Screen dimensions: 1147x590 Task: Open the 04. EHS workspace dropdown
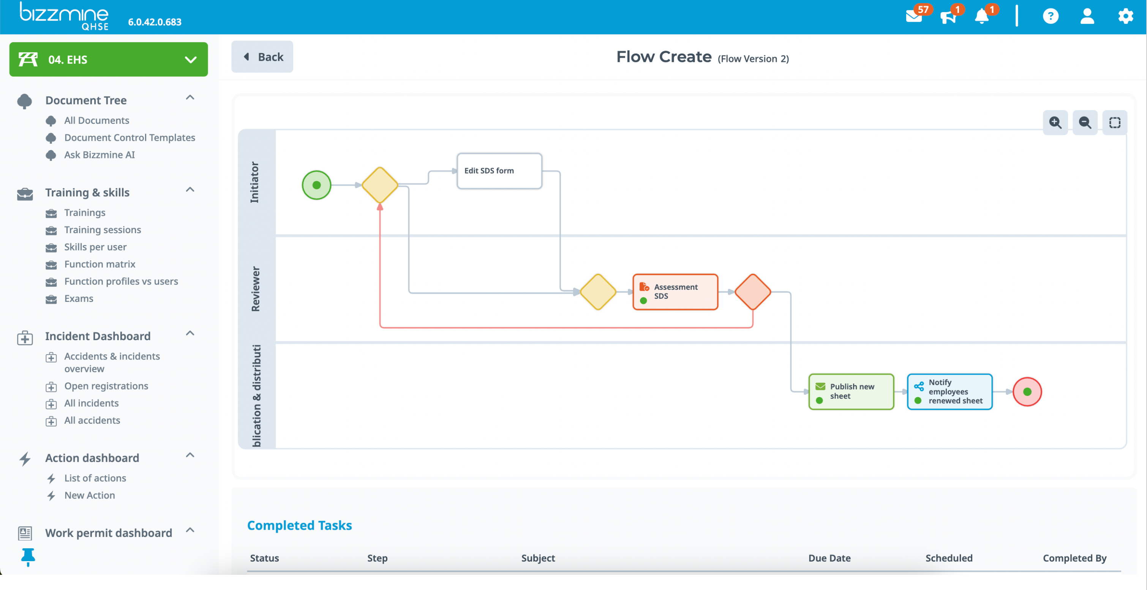pyautogui.click(x=191, y=59)
